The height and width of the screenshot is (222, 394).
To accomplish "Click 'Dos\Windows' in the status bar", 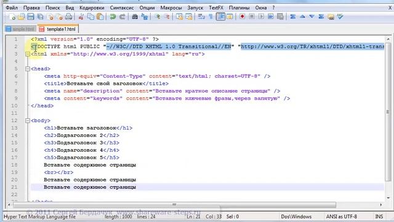I will point(296,216).
